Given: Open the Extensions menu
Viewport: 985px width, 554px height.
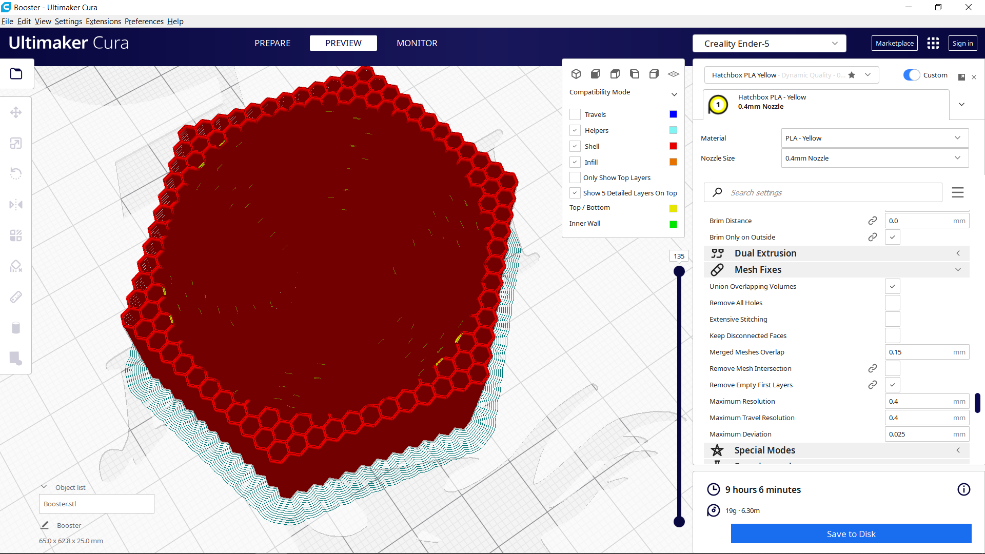Looking at the screenshot, I should click(103, 21).
